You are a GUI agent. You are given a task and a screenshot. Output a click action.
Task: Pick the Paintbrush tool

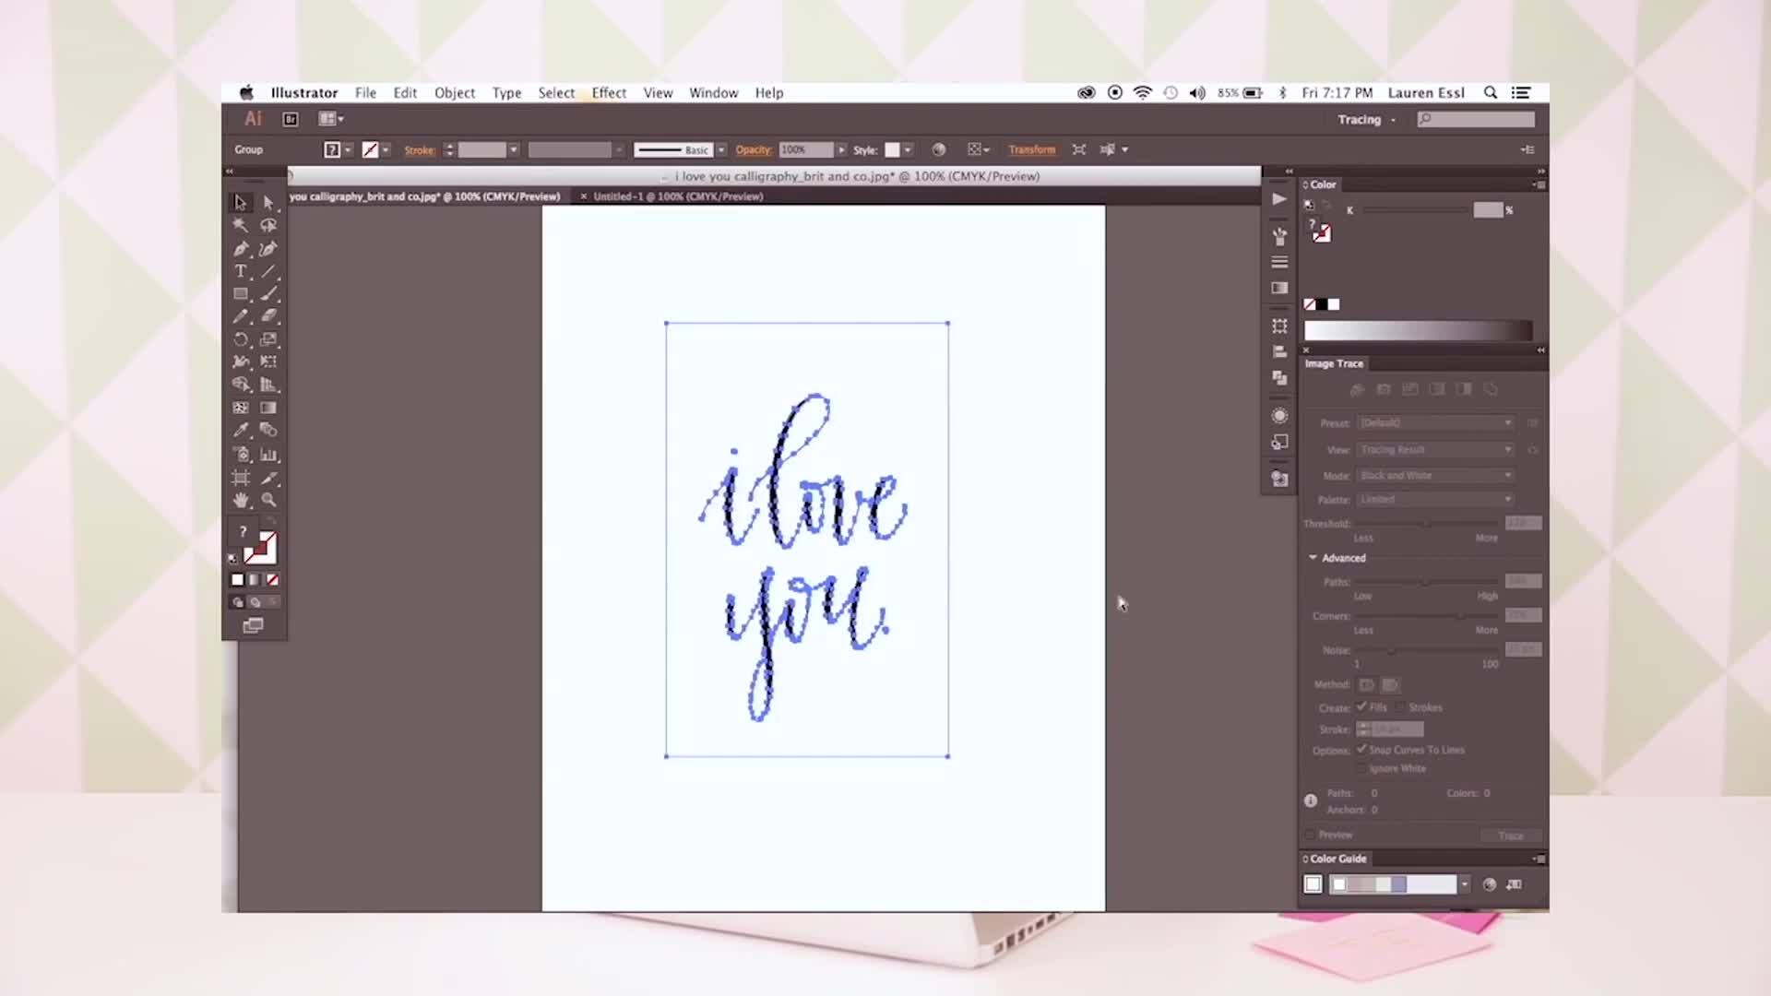[268, 293]
